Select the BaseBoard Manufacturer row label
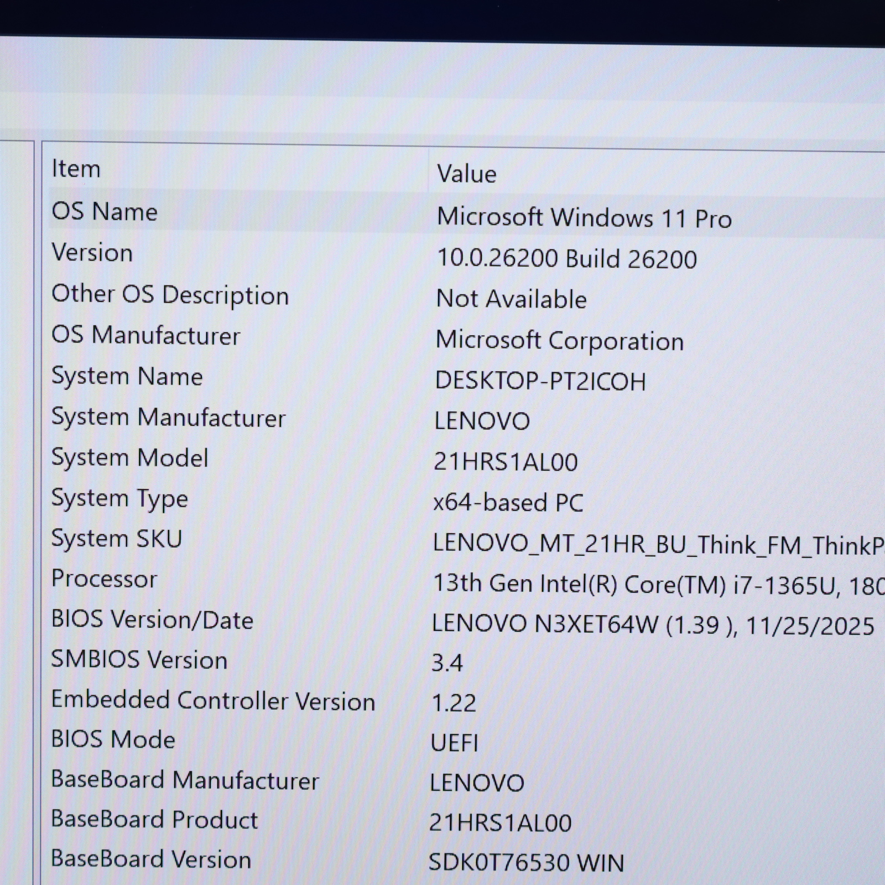 pos(185,780)
